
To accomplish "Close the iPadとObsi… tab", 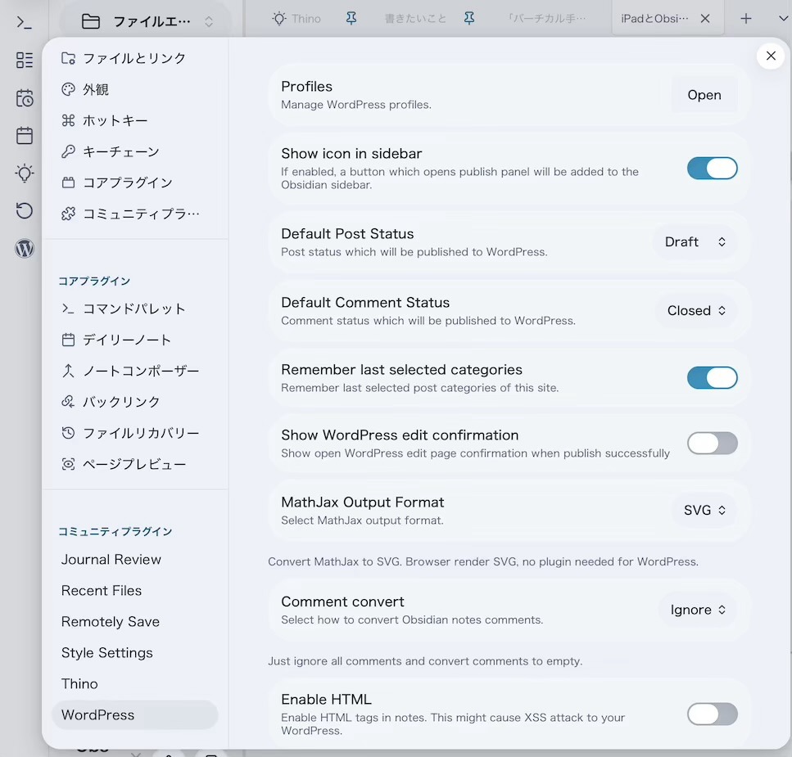I will [x=705, y=19].
